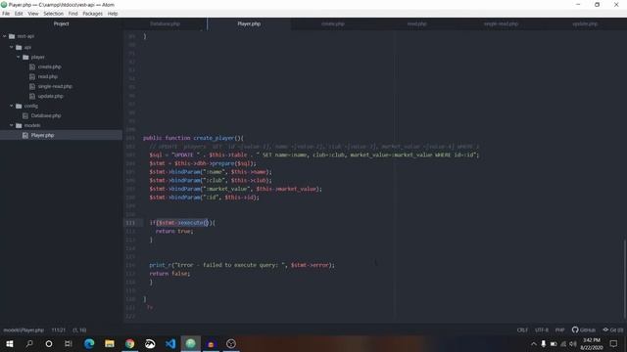Open Task View on the taskbar
Image resolution: width=627 pixels, height=352 pixels.
69,343
